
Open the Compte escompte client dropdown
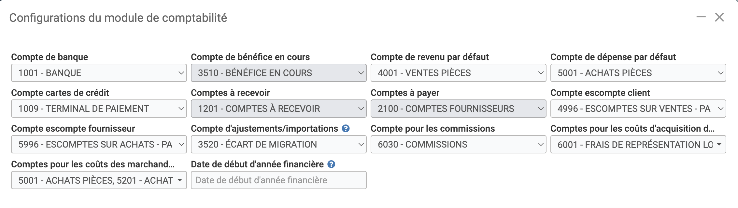(638, 109)
